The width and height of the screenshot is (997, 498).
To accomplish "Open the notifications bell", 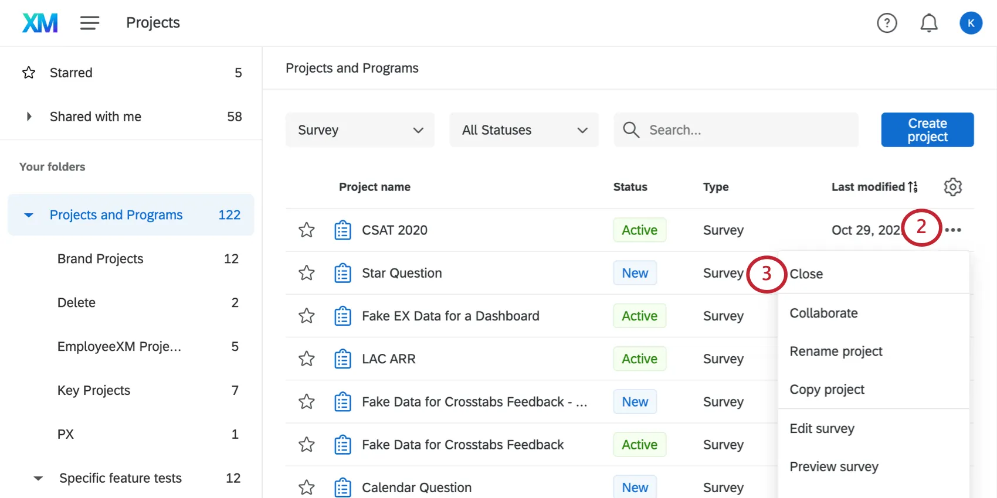I will click(928, 23).
